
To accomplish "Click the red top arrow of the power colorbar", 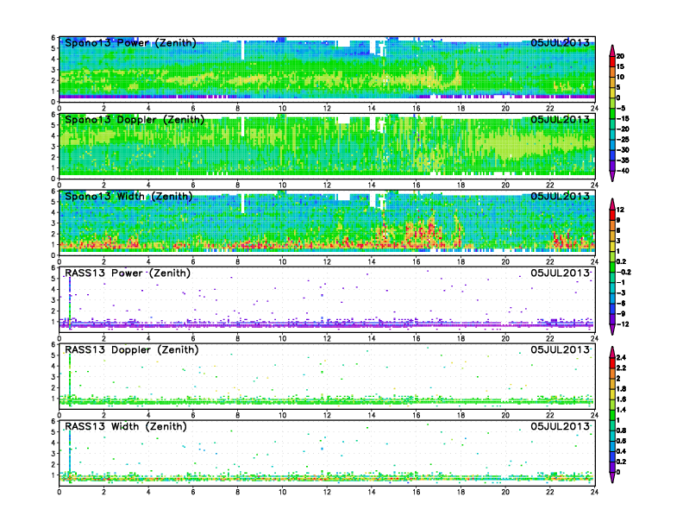I will (x=611, y=47).
